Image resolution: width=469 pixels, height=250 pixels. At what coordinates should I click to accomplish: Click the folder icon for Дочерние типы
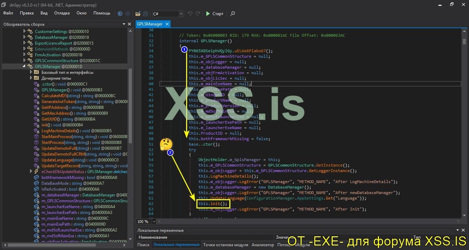coord(36,78)
